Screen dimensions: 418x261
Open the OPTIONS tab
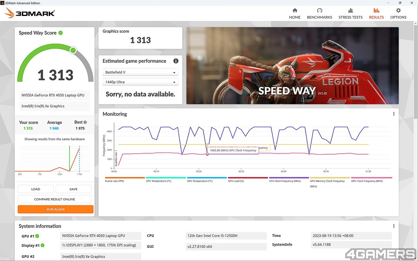coord(398,14)
